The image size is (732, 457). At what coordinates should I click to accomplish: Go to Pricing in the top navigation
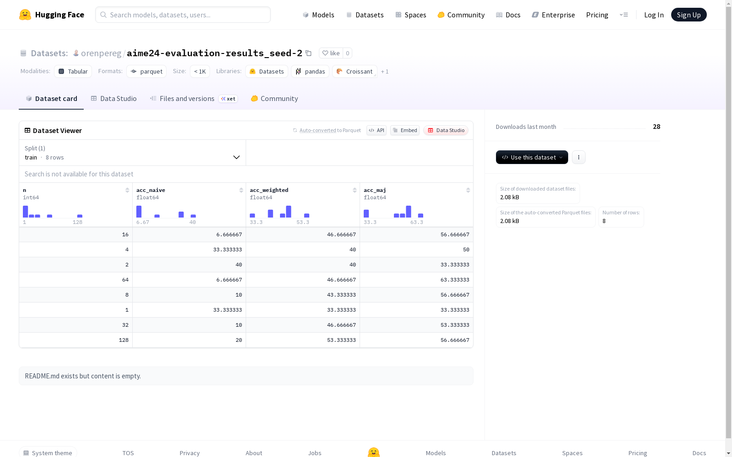[597, 15]
